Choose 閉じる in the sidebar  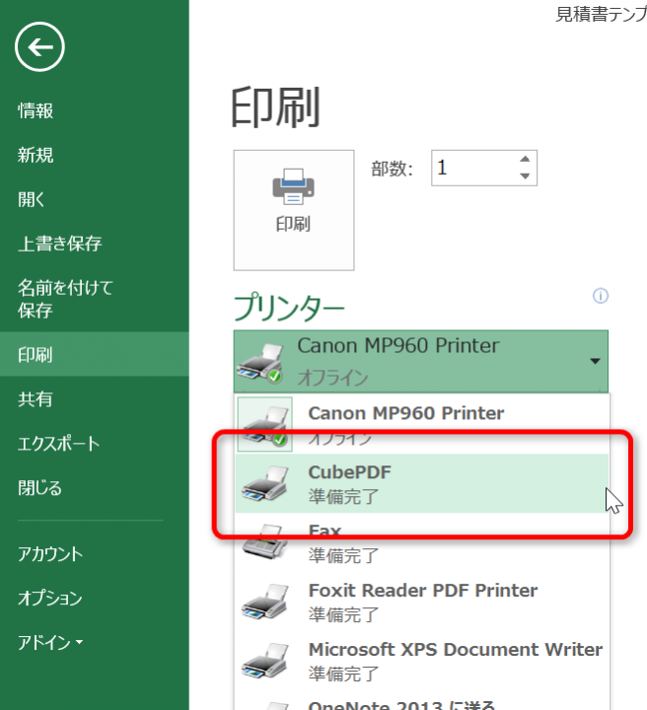pyautogui.click(x=39, y=488)
